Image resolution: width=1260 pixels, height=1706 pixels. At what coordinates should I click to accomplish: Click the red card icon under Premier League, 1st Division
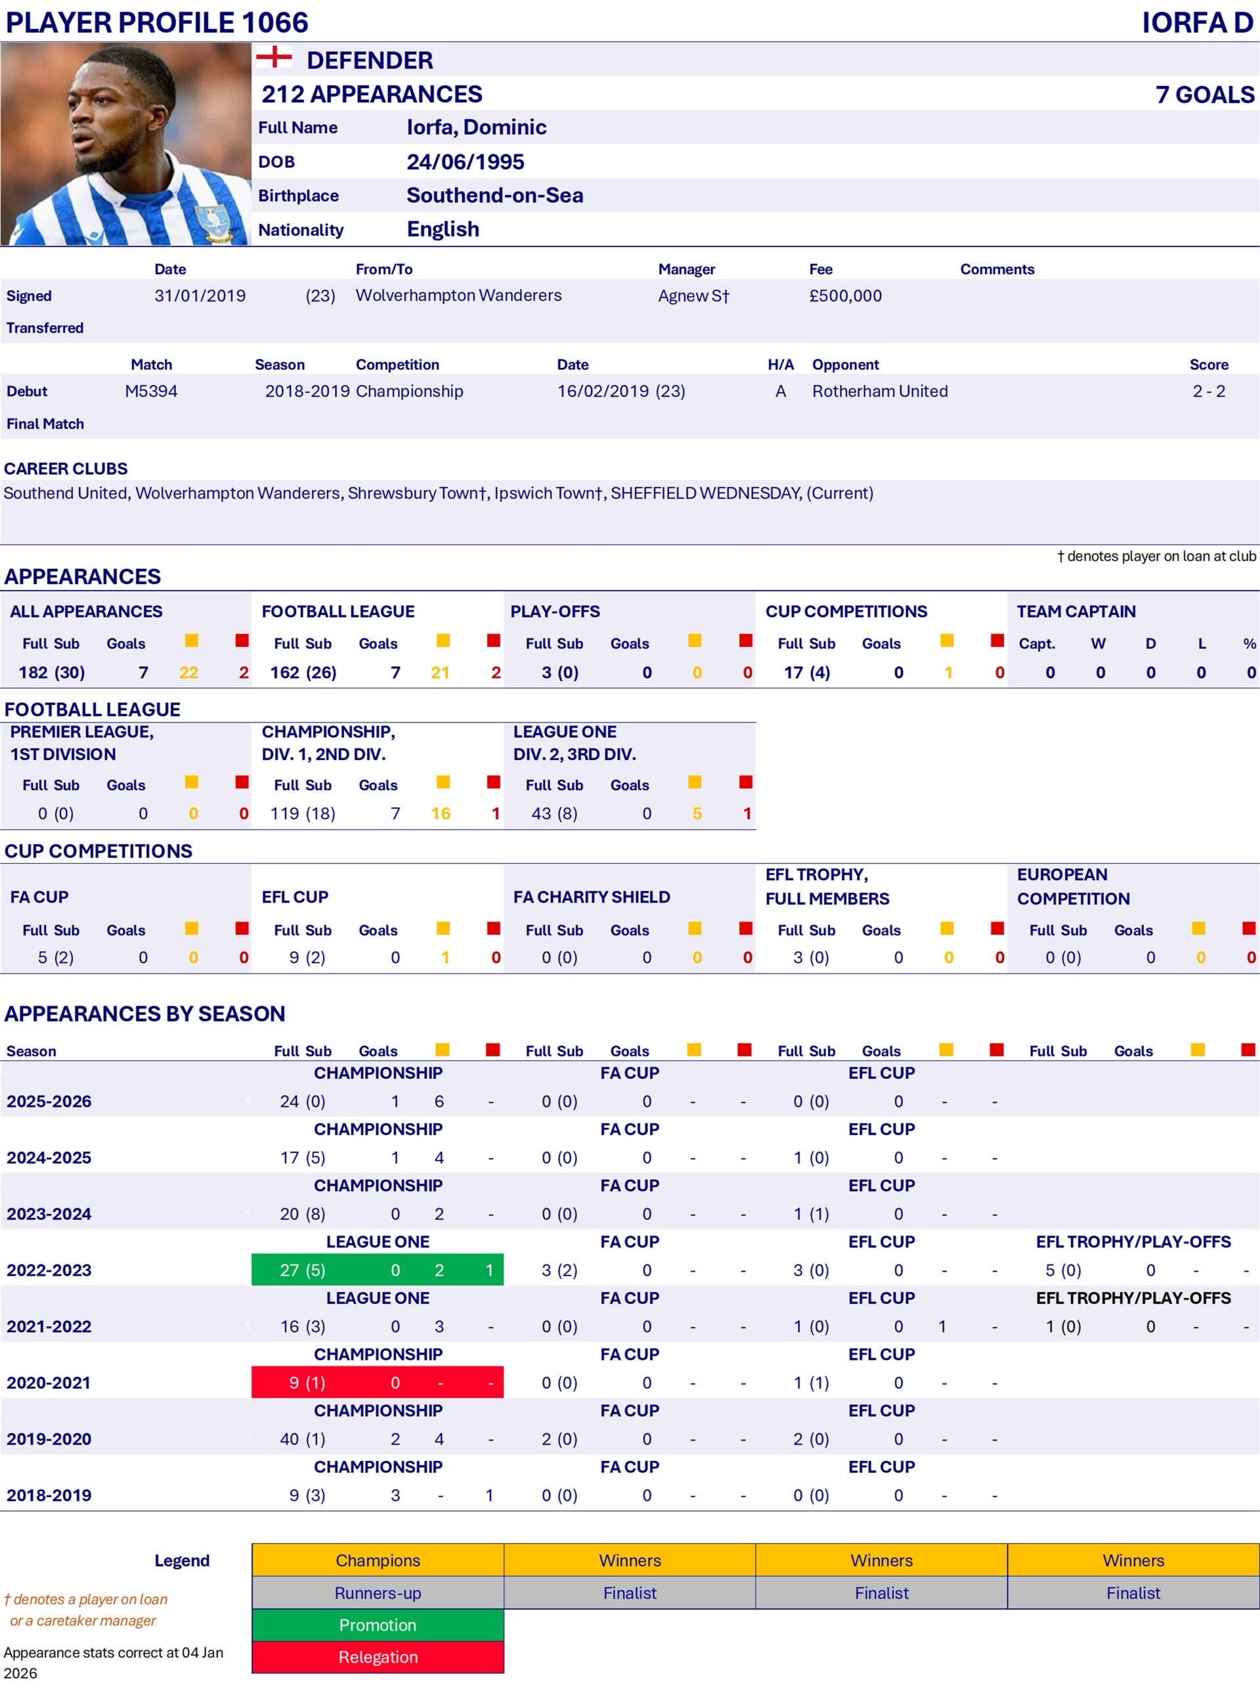tap(242, 782)
